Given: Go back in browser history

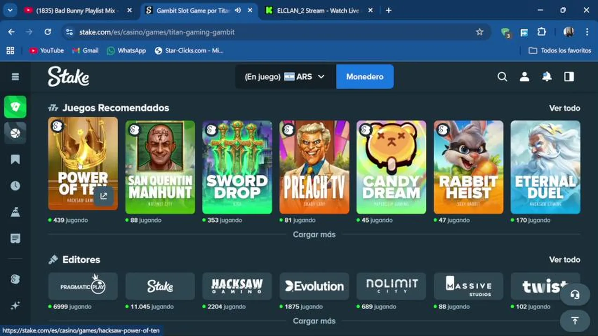Looking at the screenshot, I should (11, 32).
